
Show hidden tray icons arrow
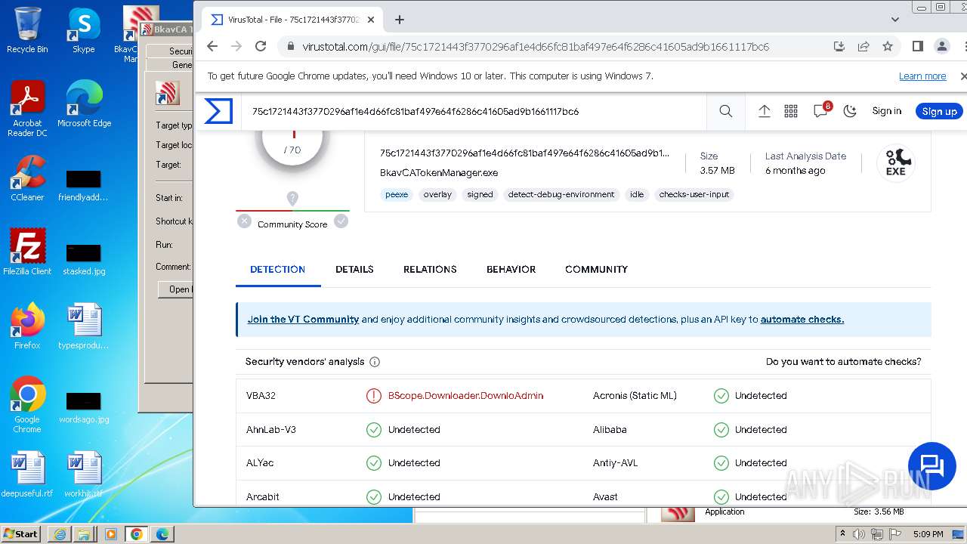(x=843, y=534)
